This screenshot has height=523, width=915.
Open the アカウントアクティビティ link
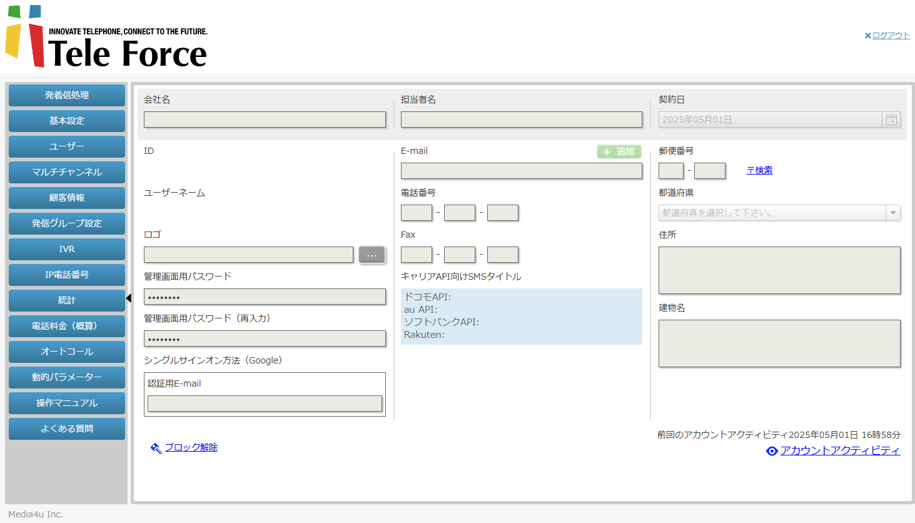tap(840, 450)
